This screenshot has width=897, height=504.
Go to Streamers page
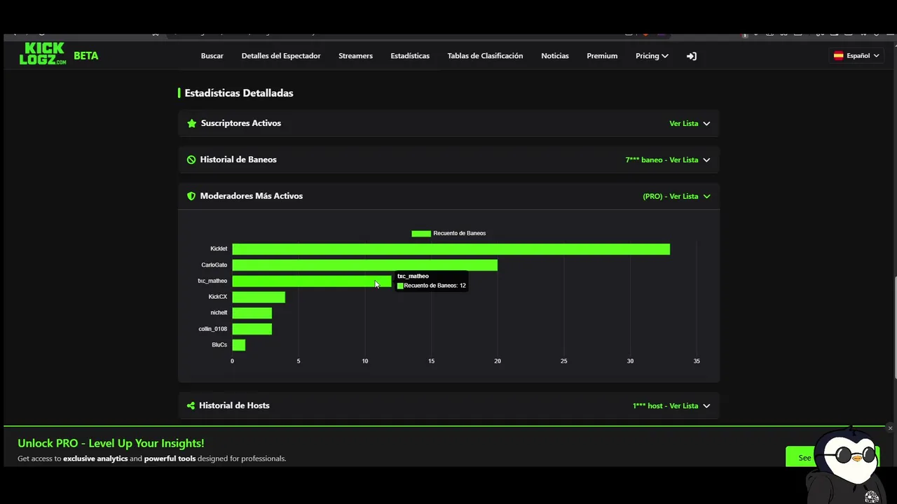(x=355, y=56)
